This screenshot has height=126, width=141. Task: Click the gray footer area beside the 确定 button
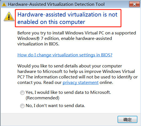coord(59,119)
